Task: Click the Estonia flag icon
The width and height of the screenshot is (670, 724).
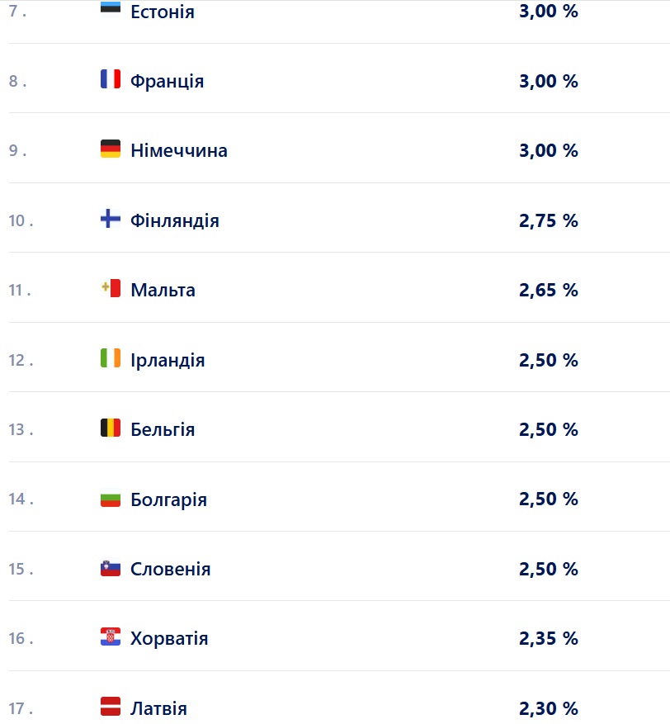Action: pyautogui.click(x=111, y=8)
